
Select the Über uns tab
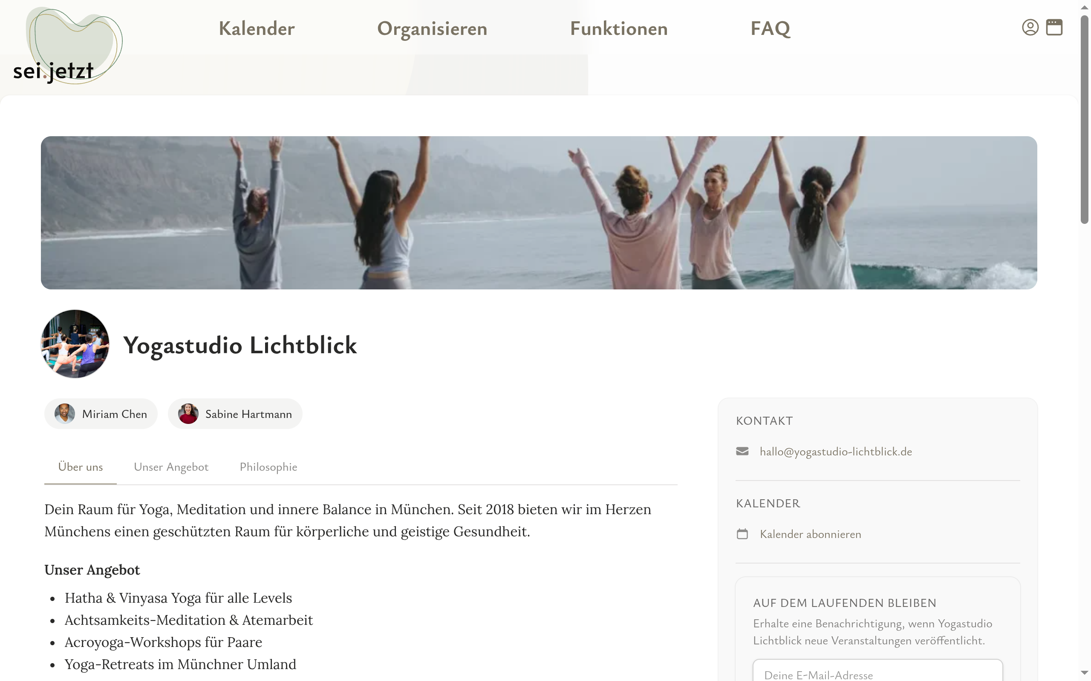pyautogui.click(x=80, y=467)
